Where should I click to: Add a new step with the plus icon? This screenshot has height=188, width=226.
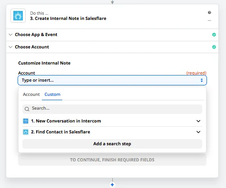coord(112,185)
